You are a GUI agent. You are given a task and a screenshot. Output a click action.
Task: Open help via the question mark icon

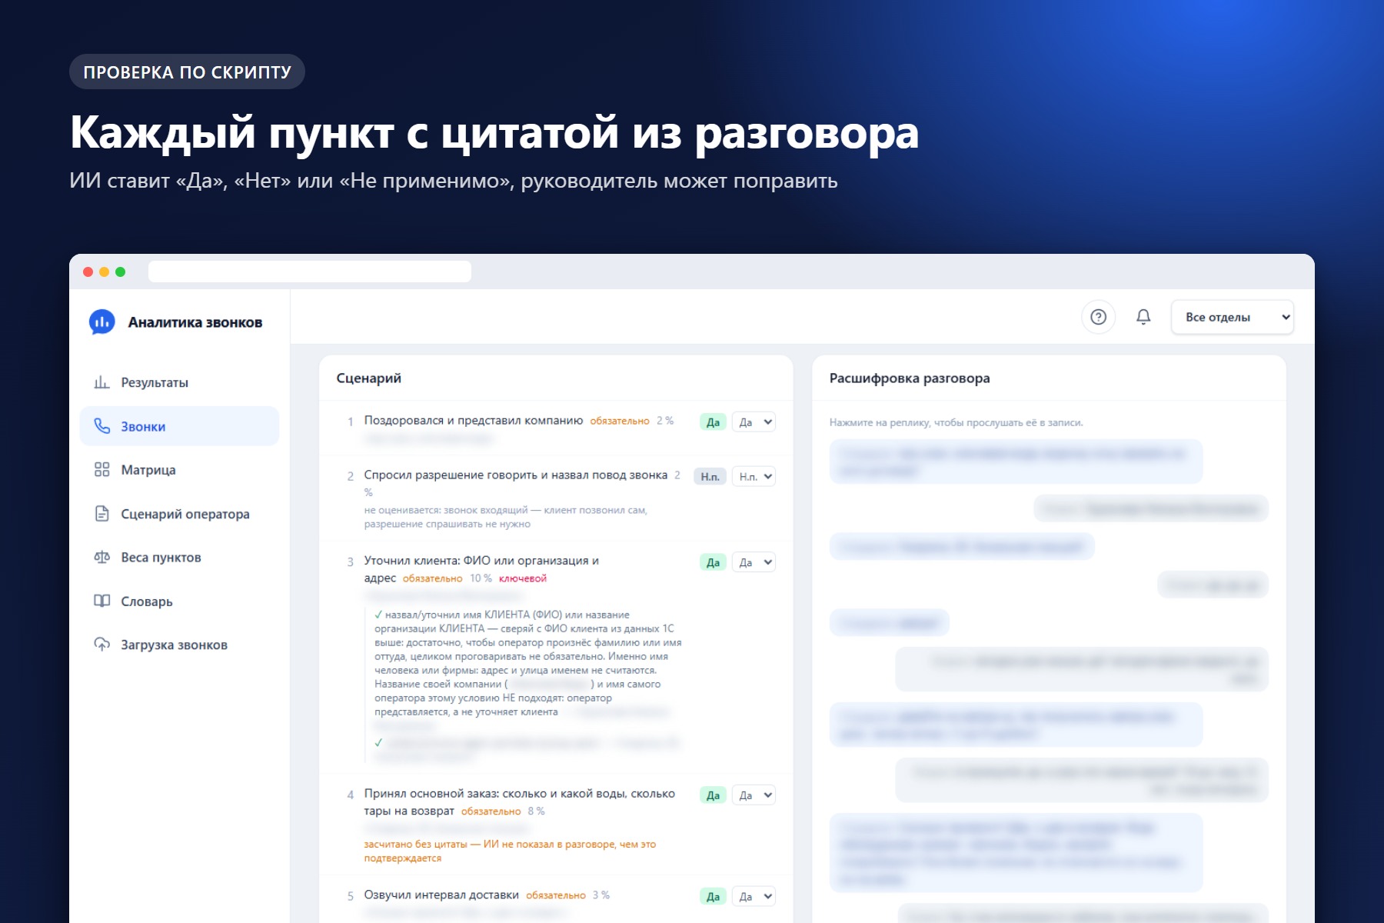(1098, 317)
